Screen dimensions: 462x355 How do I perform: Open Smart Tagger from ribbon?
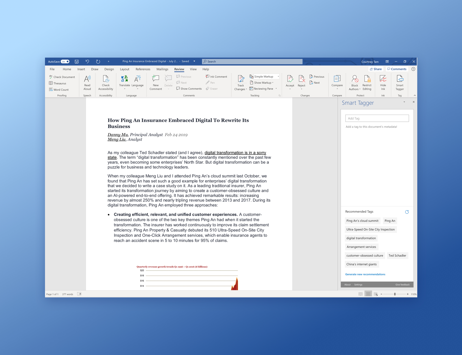(400, 82)
